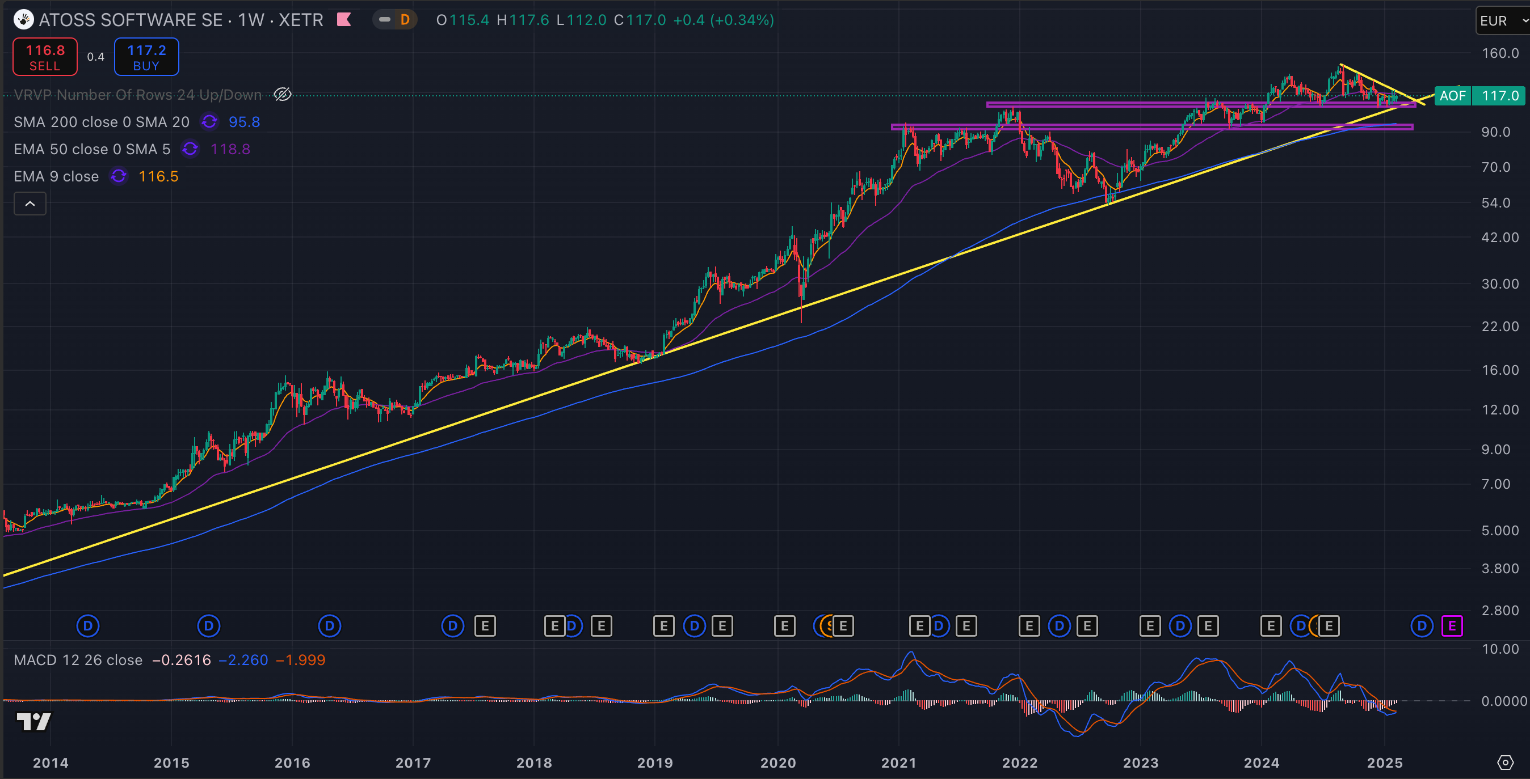Select the VRVP Number Of Rows indicator label
The width and height of the screenshot is (1530, 779).
pos(138,95)
